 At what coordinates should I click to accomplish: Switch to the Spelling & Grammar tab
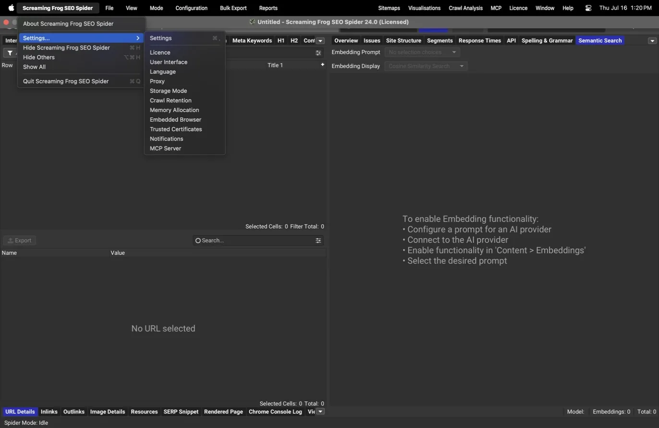coord(547,41)
